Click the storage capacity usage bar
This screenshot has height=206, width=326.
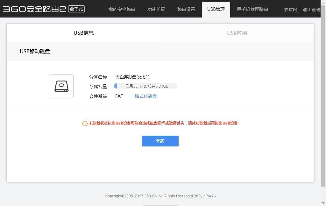(x=145, y=86)
